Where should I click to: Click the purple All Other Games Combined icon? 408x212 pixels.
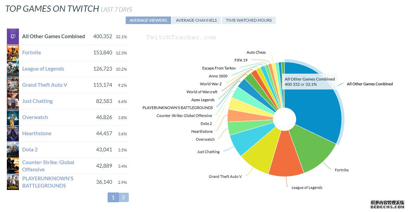tap(13, 36)
